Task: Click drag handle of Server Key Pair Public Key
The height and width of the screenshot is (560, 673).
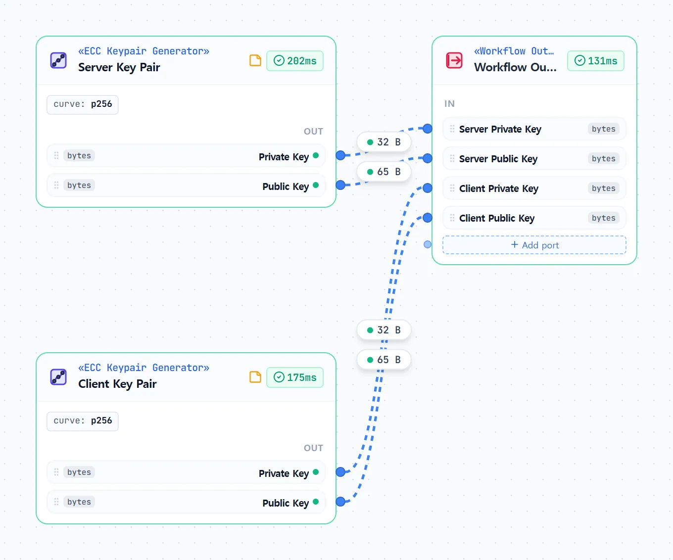Action: tap(56, 186)
